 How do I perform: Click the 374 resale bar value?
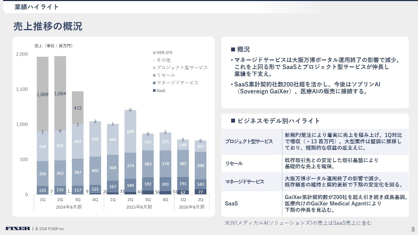pyautogui.click(x=130, y=166)
